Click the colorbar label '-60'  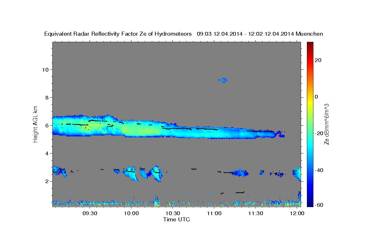(x=319, y=205)
